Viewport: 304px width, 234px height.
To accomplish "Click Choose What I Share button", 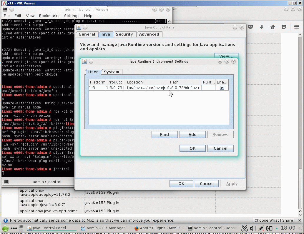I will click(274, 220).
